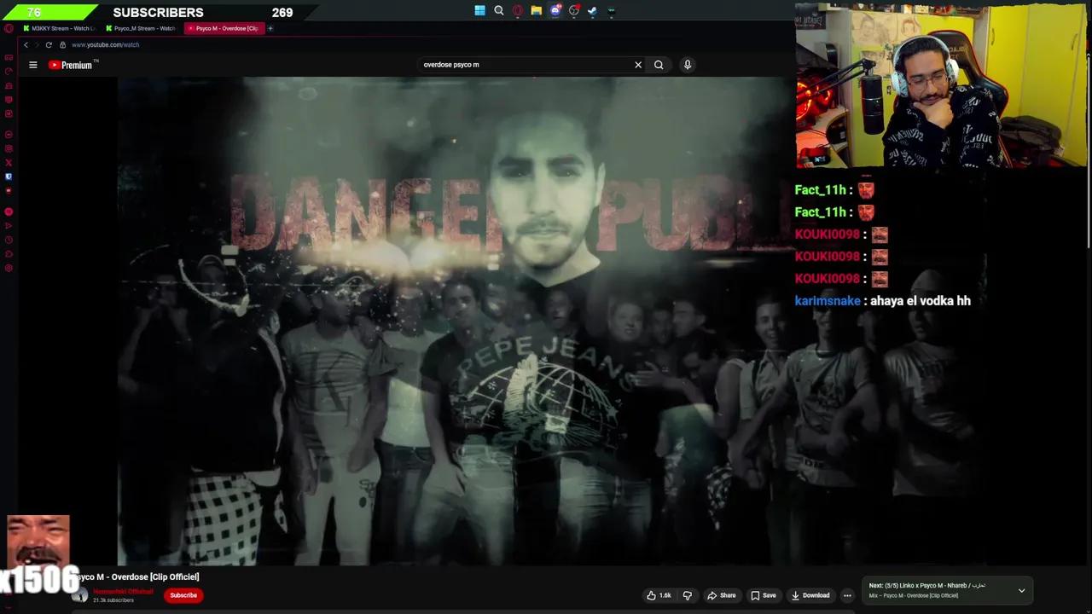
Task: Open a new browser tab
Action: 270,28
